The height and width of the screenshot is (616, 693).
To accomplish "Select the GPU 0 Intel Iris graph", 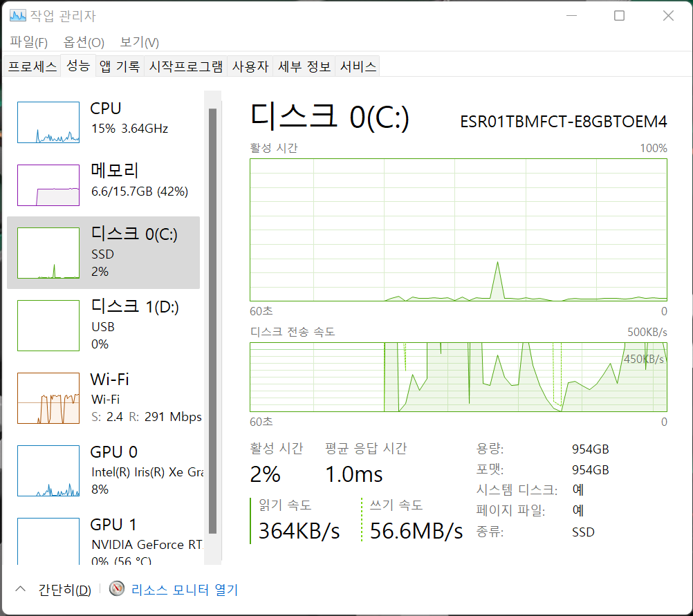I will [48, 470].
